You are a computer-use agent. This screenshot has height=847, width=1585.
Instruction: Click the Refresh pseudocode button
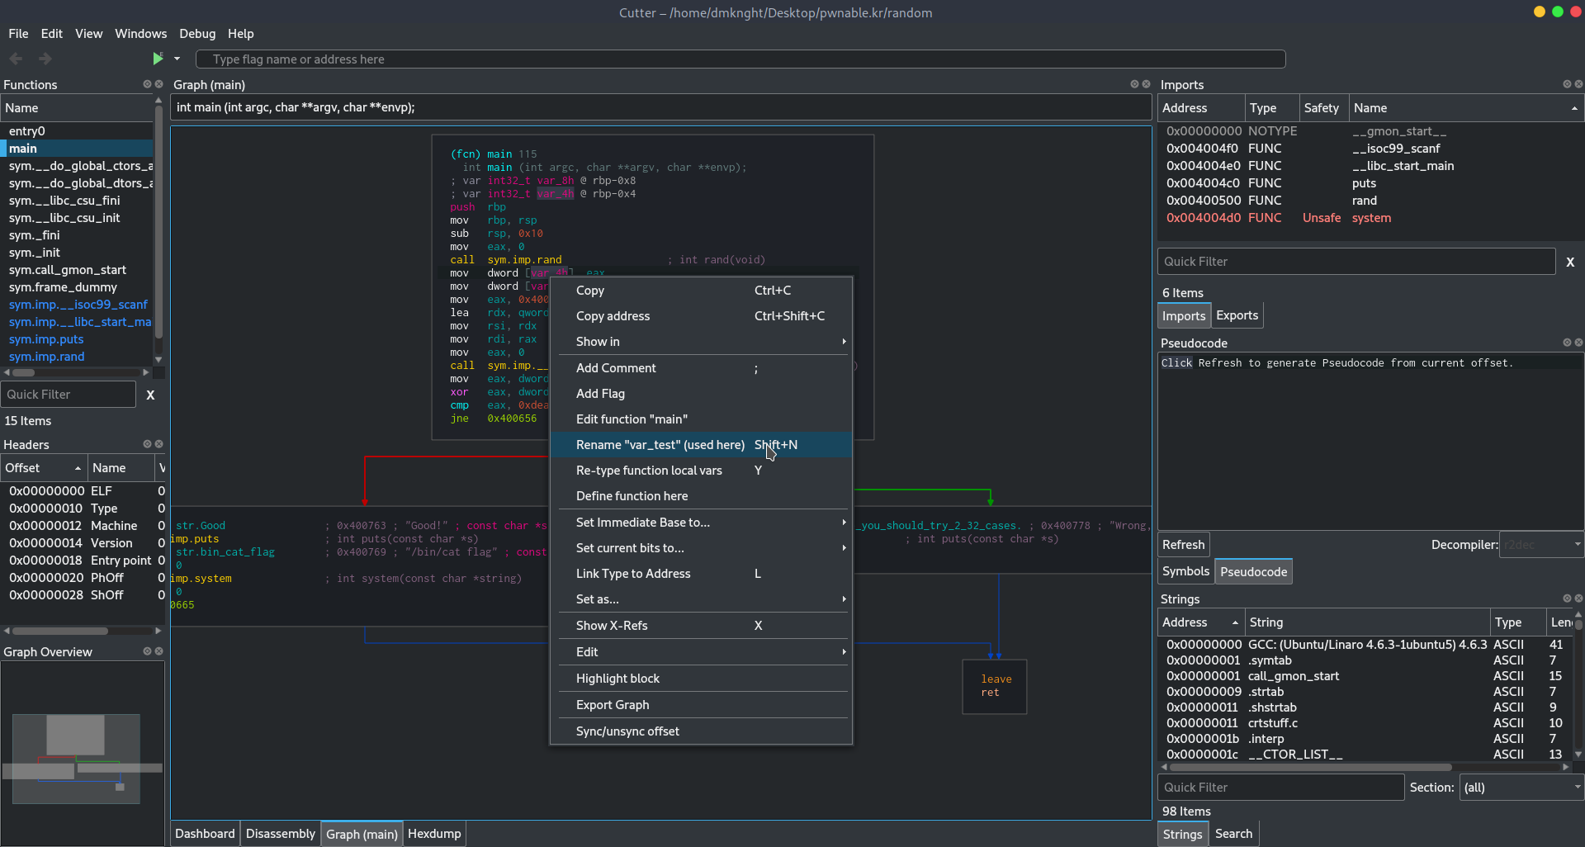tap(1183, 545)
